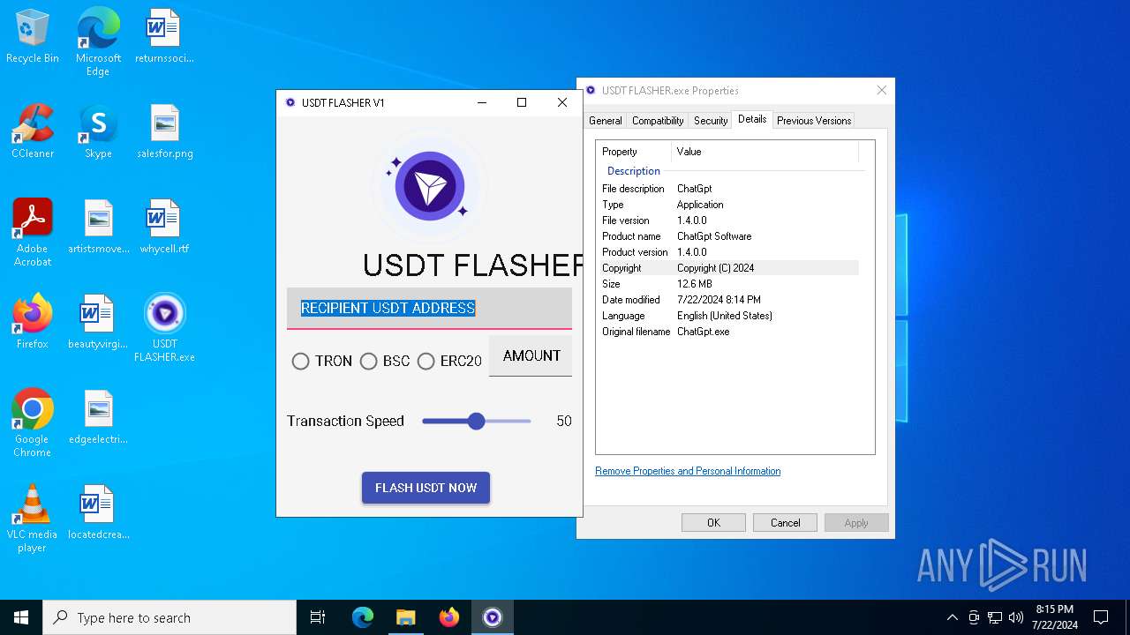Open the Microsoft Edge desktop shortcut
Viewport: 1130px width, 635px height.
98,41
